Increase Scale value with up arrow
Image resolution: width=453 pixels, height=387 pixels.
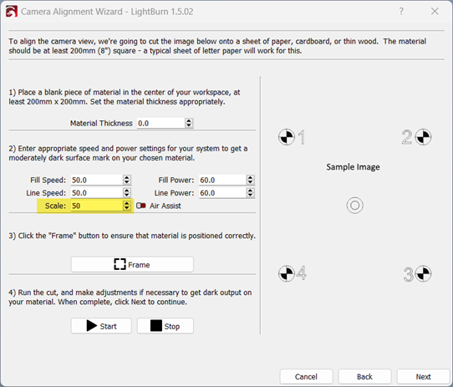coord(126,203)
